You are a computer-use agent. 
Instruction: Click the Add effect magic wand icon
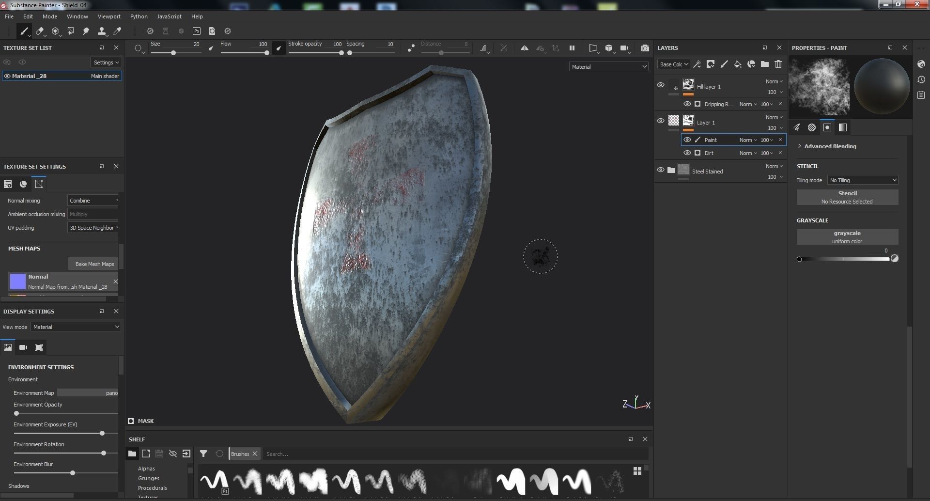[697, 64]
